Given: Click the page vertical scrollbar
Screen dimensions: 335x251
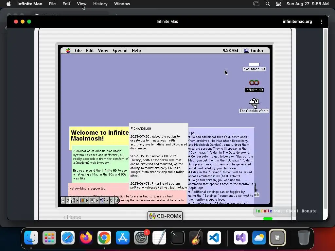Looking at the screenshot, I should 326,118.
